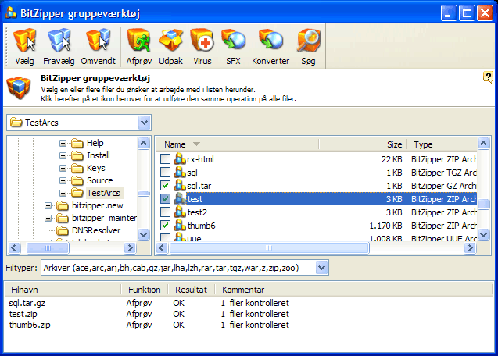
Task: Expand the bitzipper_mainter folder node
Action: (x=48, y=218)
